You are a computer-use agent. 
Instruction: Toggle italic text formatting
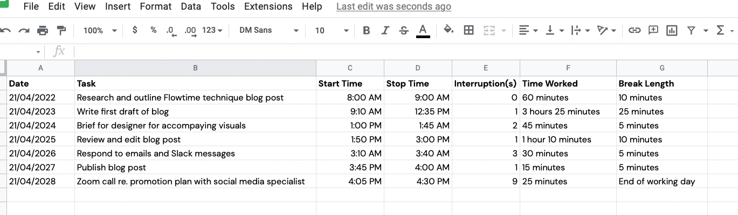click(385, 31)
